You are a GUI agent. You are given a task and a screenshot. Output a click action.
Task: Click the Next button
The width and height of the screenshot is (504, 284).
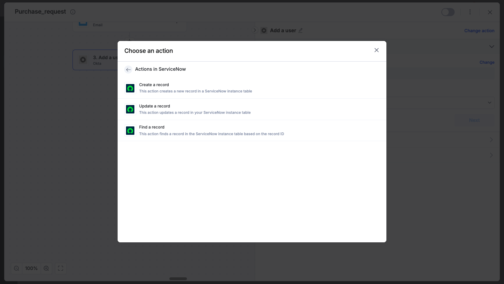[x=474, y=120]
